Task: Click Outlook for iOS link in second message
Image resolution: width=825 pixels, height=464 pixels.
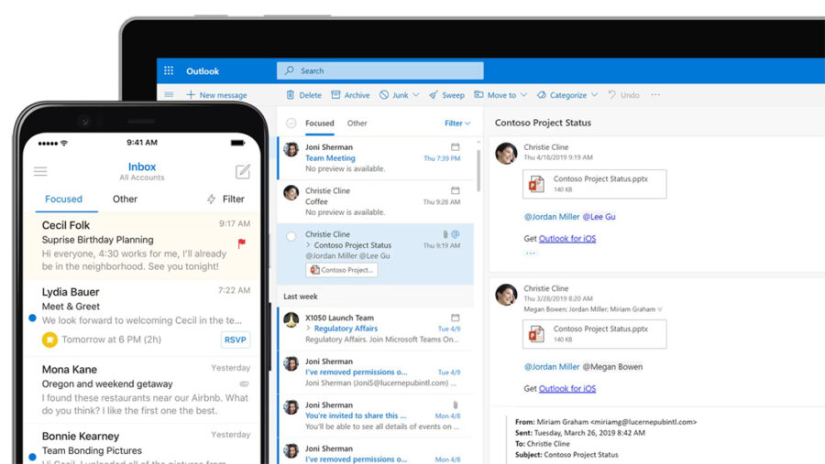Action: tap(567, 388)
